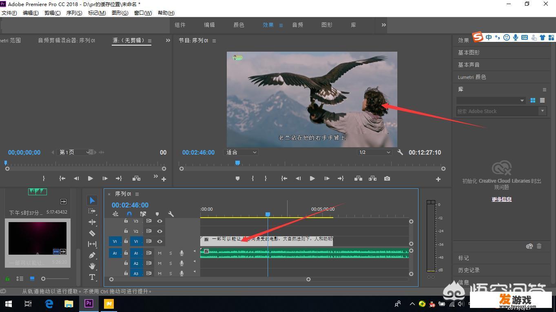Viewport: 556px width, 312px height.
Task: Open source page dropdown 第1页
Action: (74, 152)
